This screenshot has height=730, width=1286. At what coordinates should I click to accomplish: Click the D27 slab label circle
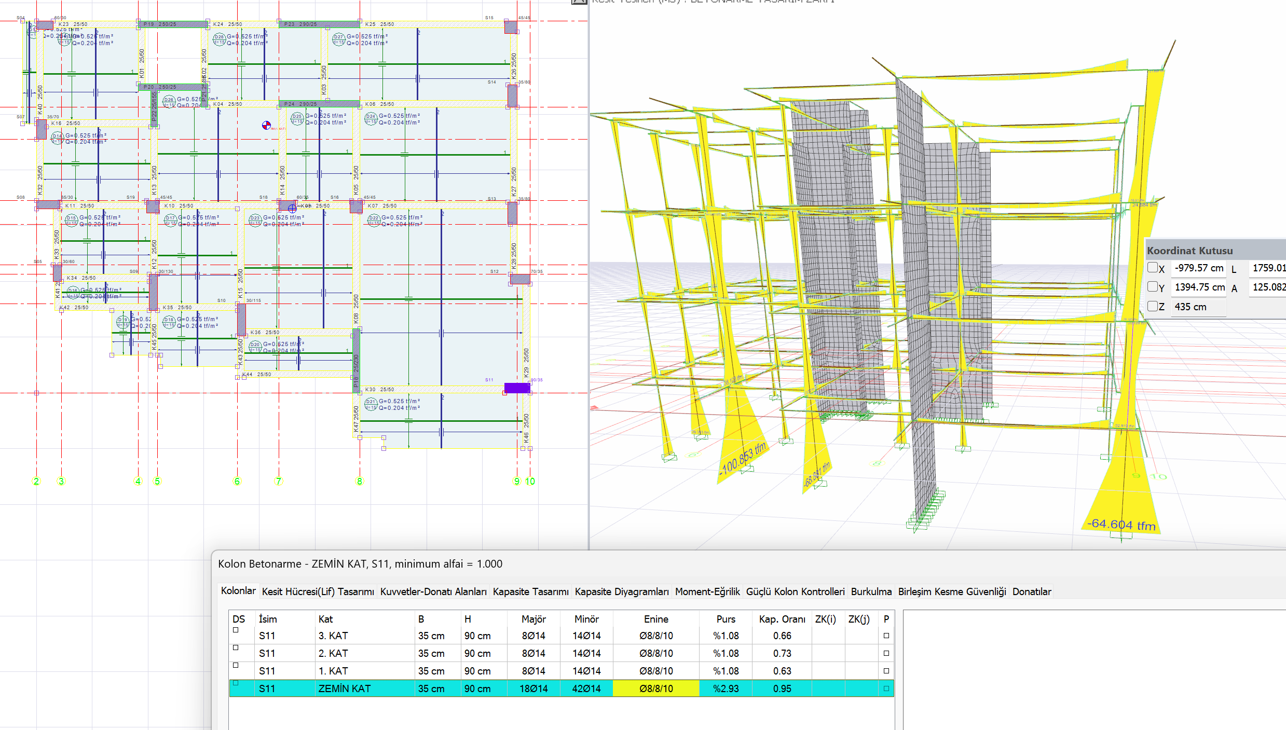click(x=339, y=37)
